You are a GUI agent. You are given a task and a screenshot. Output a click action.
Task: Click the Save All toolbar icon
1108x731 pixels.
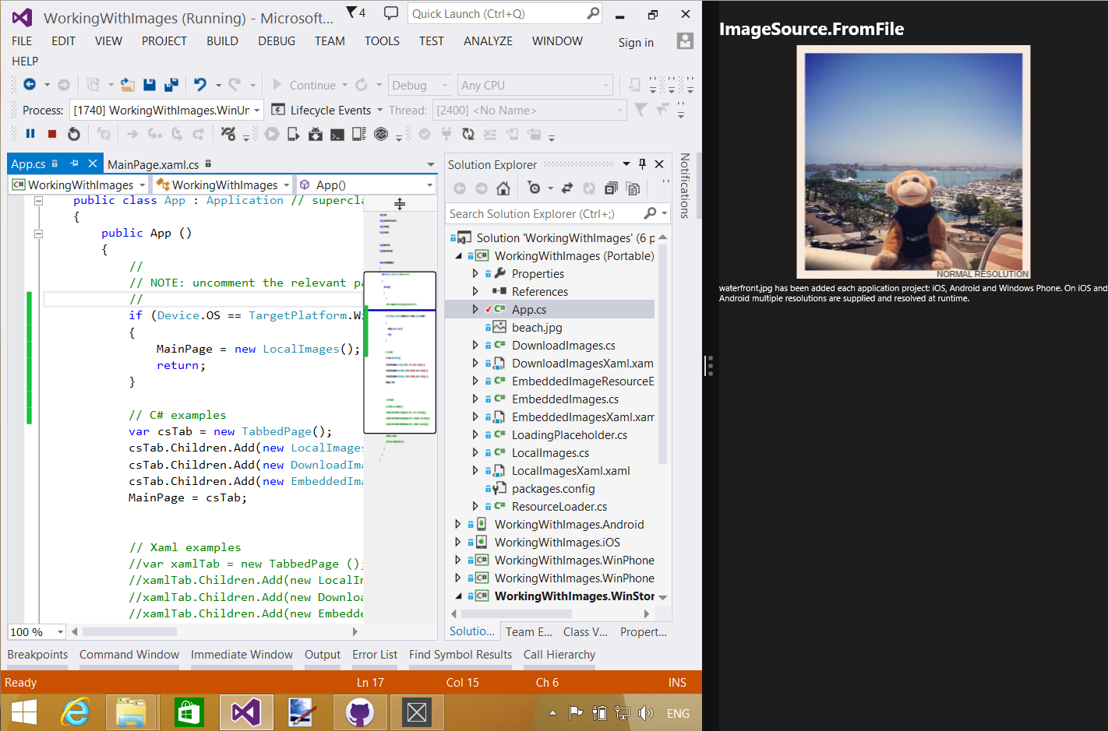pyautogui.click(x=171, y=85)
